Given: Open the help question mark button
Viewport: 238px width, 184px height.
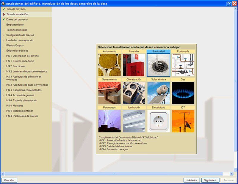Looking at the screenshot, I should point(228,4).
